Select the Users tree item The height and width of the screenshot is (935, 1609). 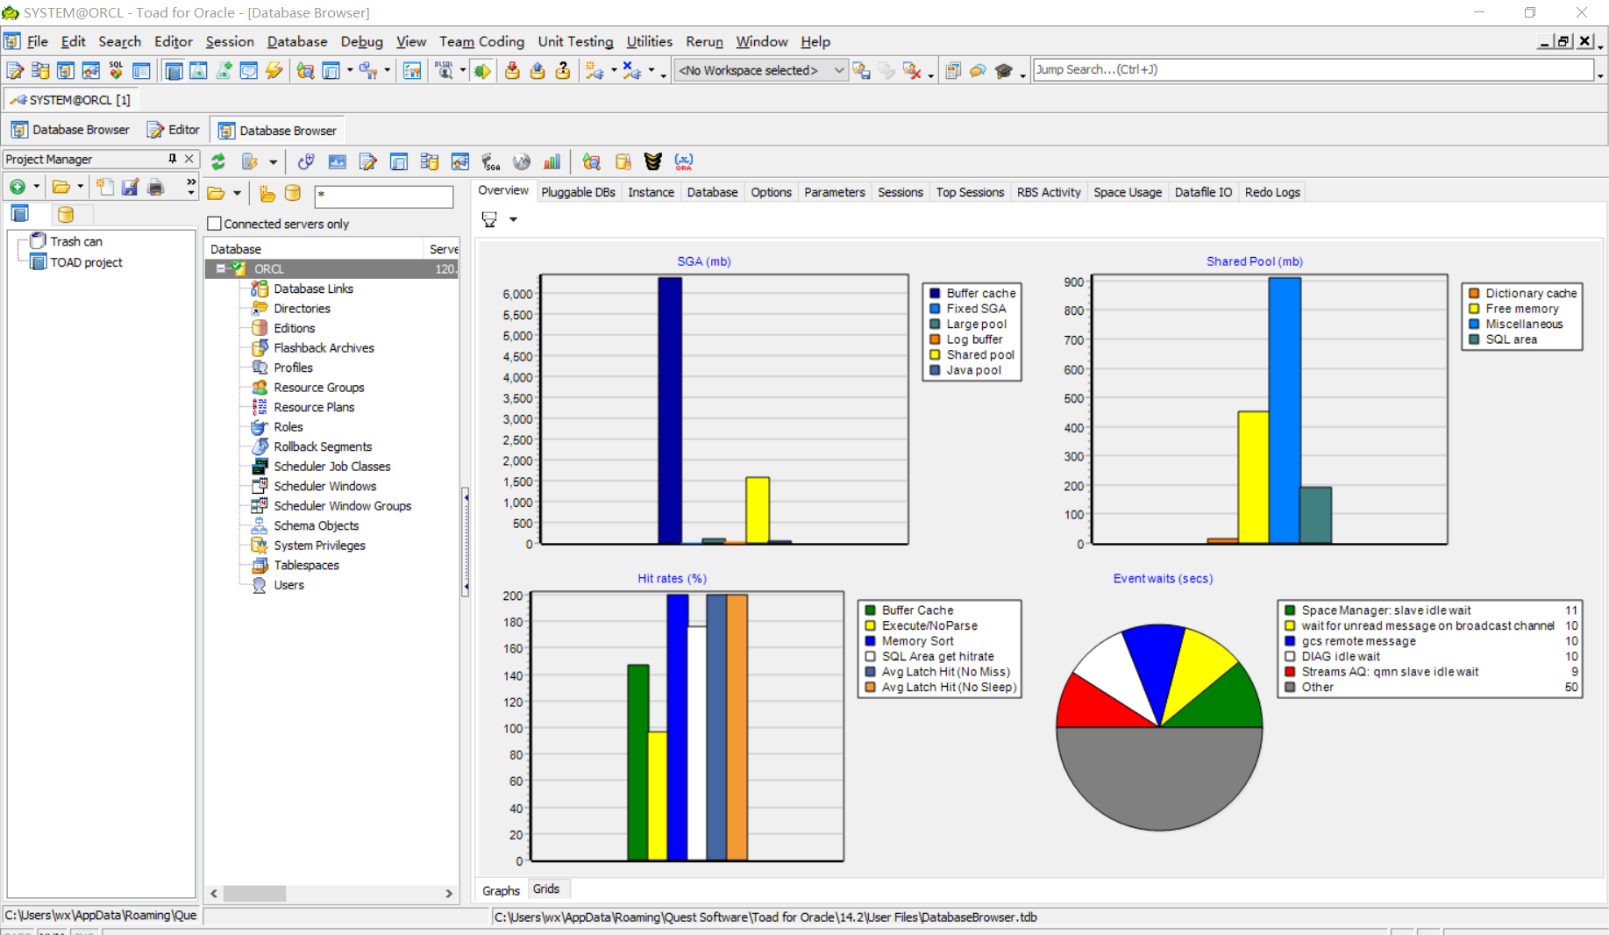288,585
